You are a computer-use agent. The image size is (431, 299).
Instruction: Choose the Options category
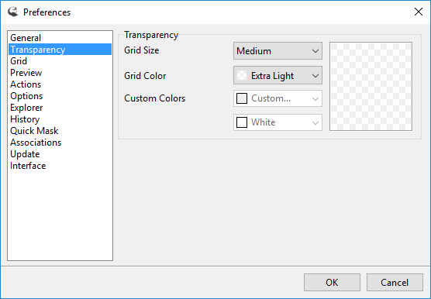pyautogui.click(x=60, y=96)
